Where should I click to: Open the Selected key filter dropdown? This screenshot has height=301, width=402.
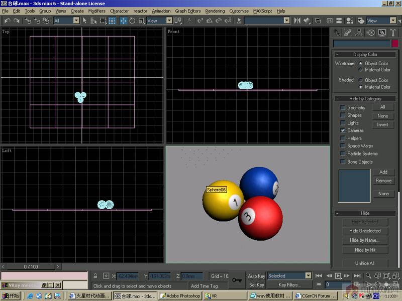(309, 275)
